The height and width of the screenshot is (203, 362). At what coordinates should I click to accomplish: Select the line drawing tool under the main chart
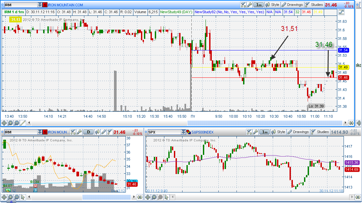[23, 123]
